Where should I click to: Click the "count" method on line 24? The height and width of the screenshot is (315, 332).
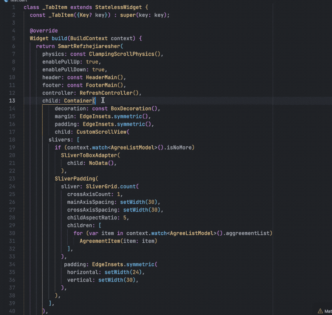[128, 187]
